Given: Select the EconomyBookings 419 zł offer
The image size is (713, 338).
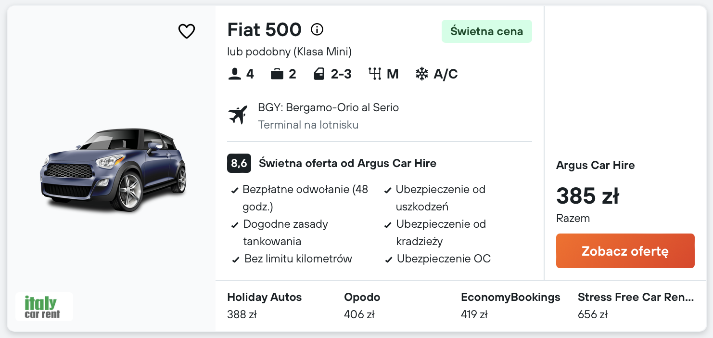Looking at the screenshot, I should pos(510,305).
